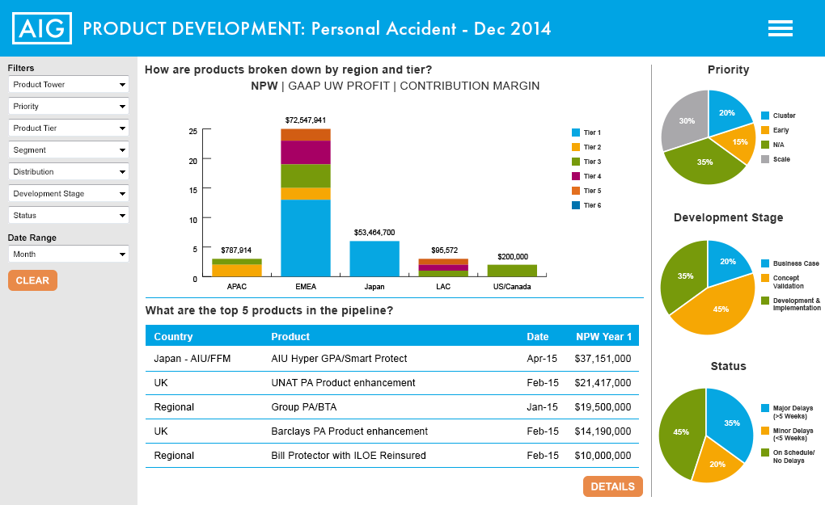Select the Barclays PA Product enhancement row
The height and width of the screenshot is (505, 825).
[392, 431]
